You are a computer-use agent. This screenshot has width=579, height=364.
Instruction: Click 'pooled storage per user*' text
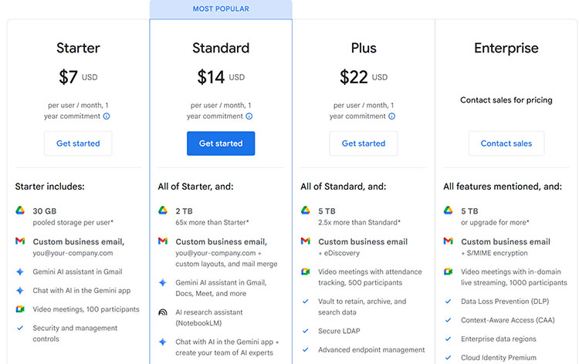pyautogui.click(x=73, y=222)
